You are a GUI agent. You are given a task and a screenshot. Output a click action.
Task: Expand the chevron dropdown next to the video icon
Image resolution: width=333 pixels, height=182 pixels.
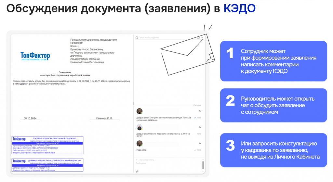point(202,37)
